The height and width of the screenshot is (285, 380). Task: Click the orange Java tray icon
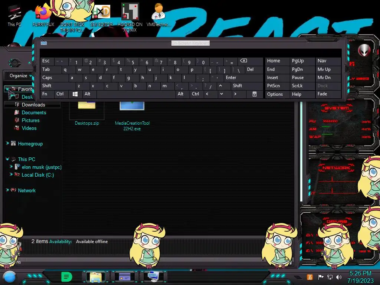click(310, 277)
